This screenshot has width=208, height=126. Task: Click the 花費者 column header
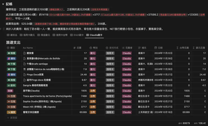tap(127, 48)
